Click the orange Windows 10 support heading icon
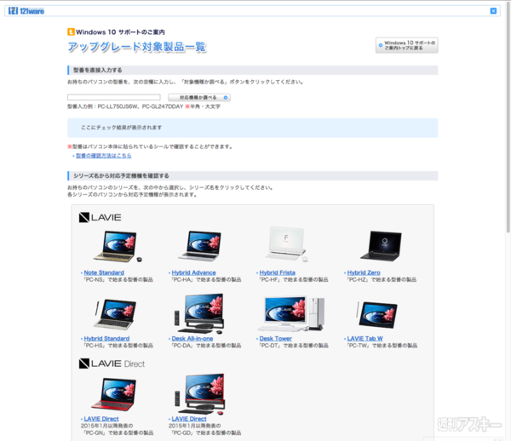The image size is (511, 441). point(71,31)
